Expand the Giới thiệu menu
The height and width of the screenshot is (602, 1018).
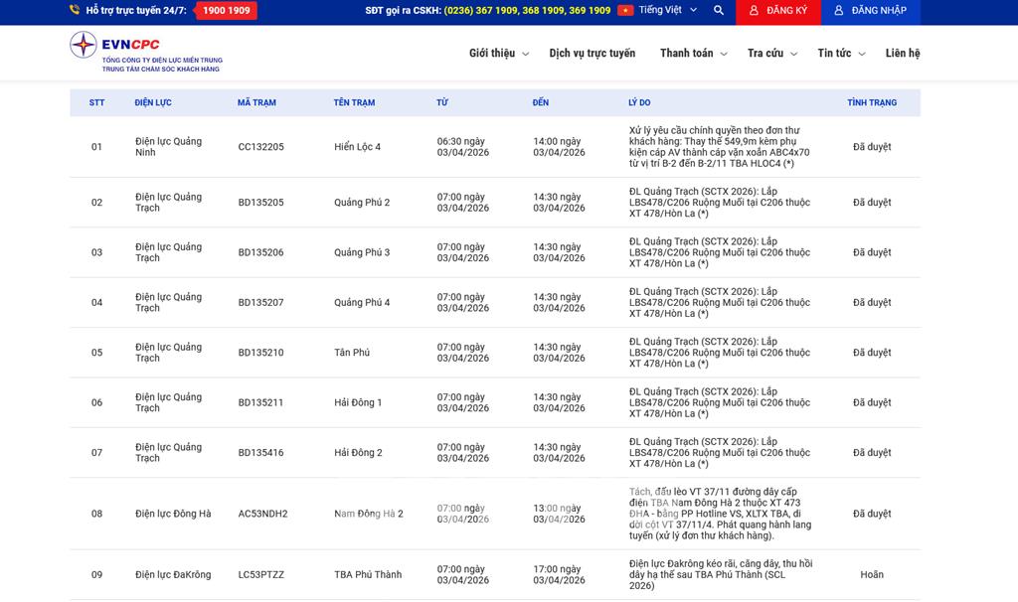(498, 54)
